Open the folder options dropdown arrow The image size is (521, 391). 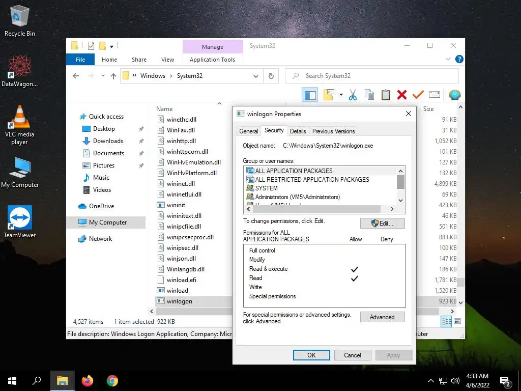click(341, 95)
